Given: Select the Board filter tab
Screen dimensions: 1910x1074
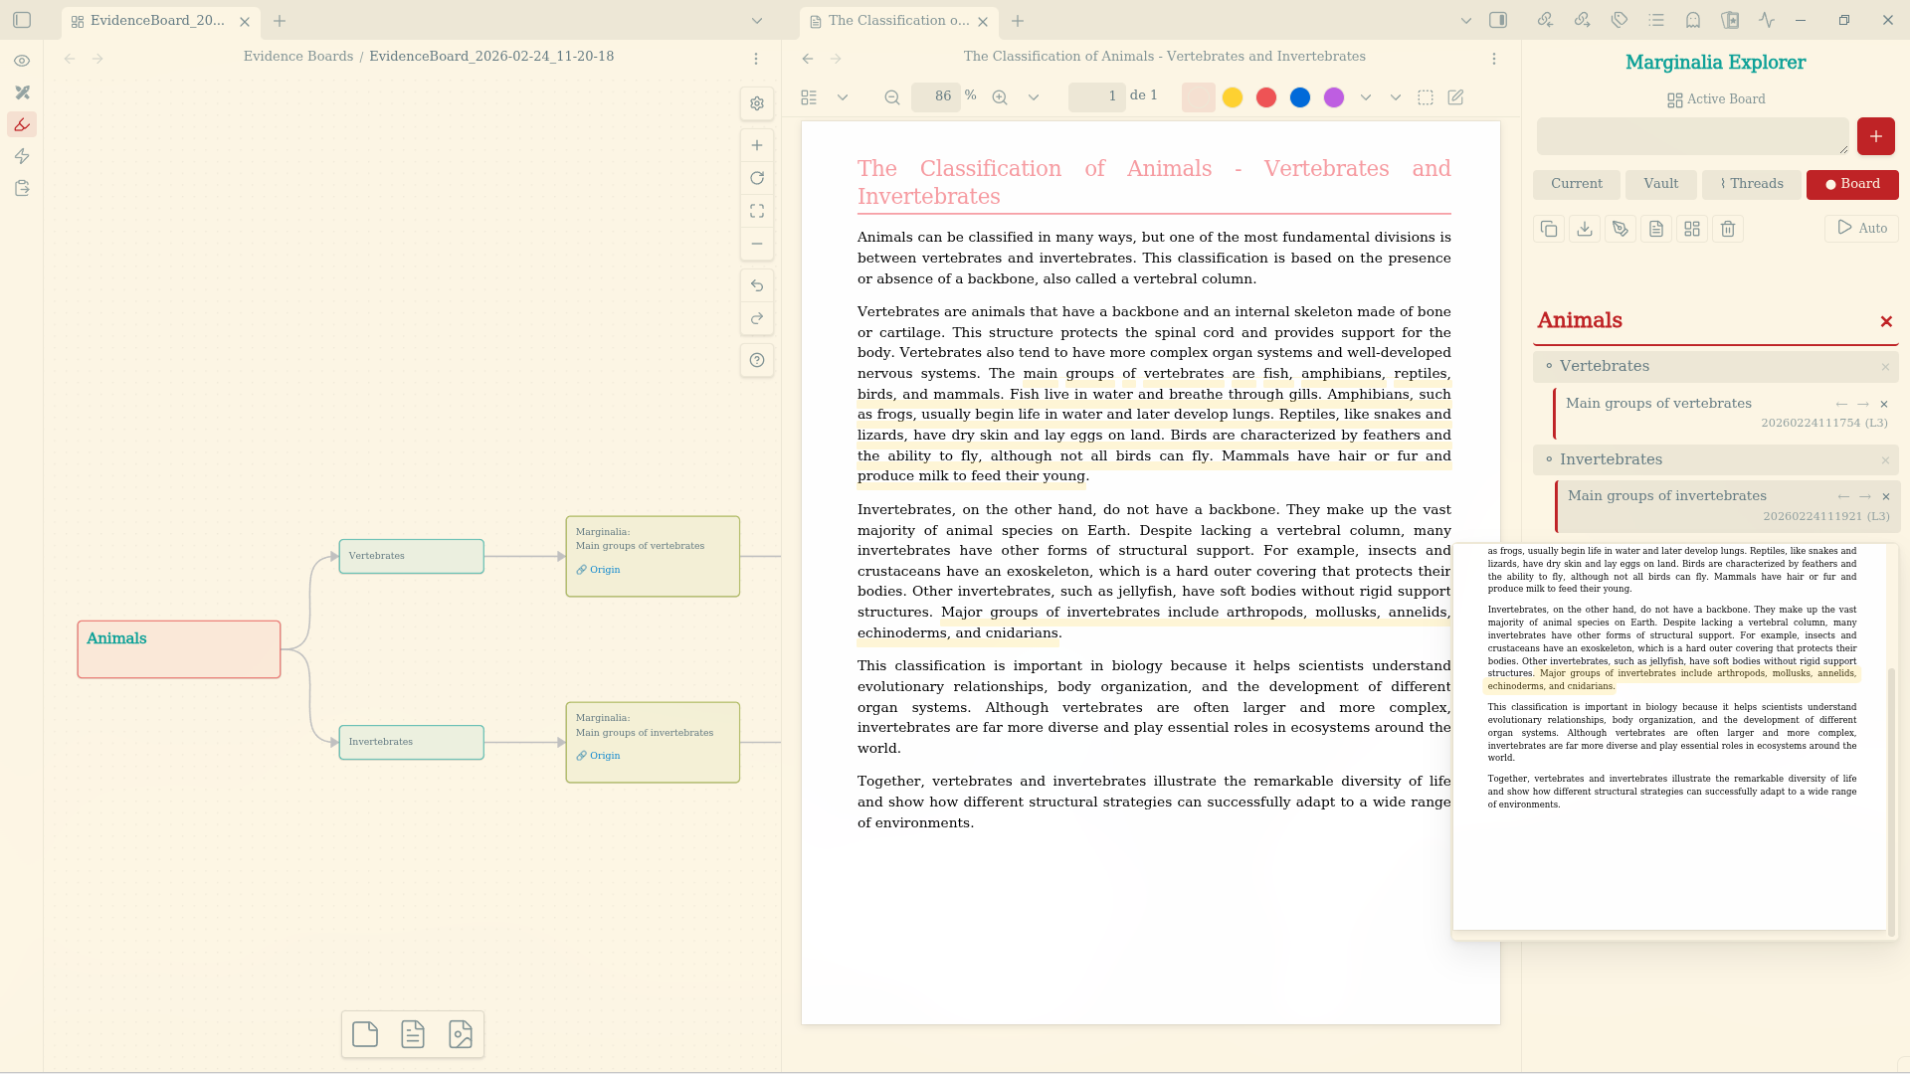Looking at the screenshot, I should pos(1852,184).
